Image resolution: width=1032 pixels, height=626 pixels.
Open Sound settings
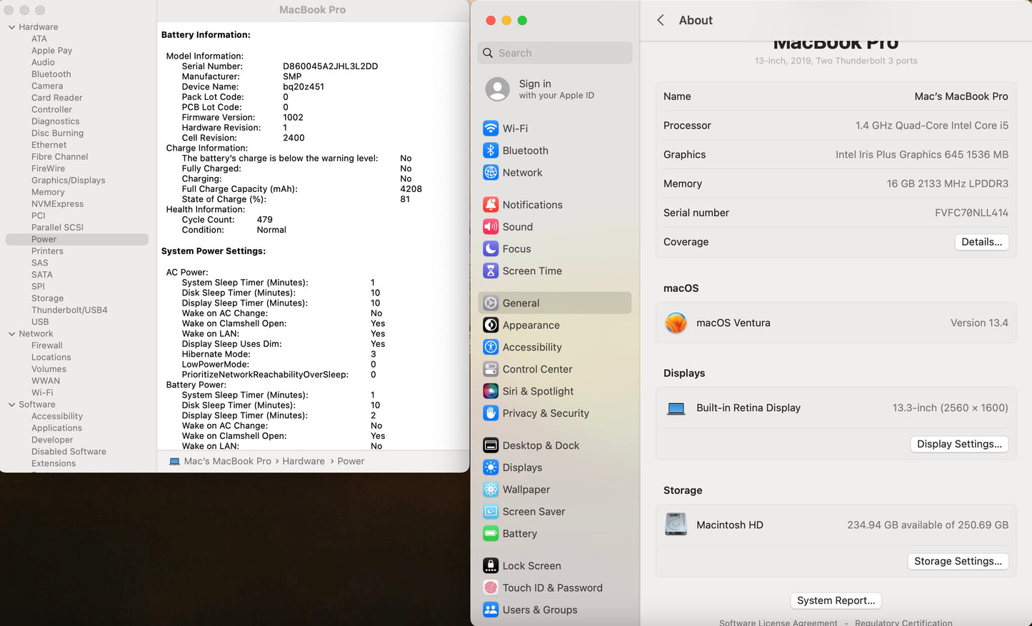pyautogui.click(x=518, y=226)
